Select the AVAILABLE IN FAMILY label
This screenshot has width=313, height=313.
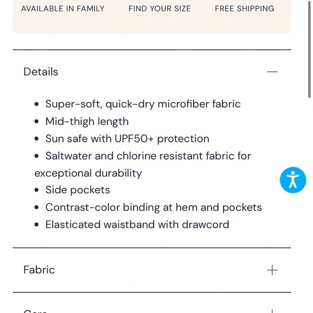point(63,9)
